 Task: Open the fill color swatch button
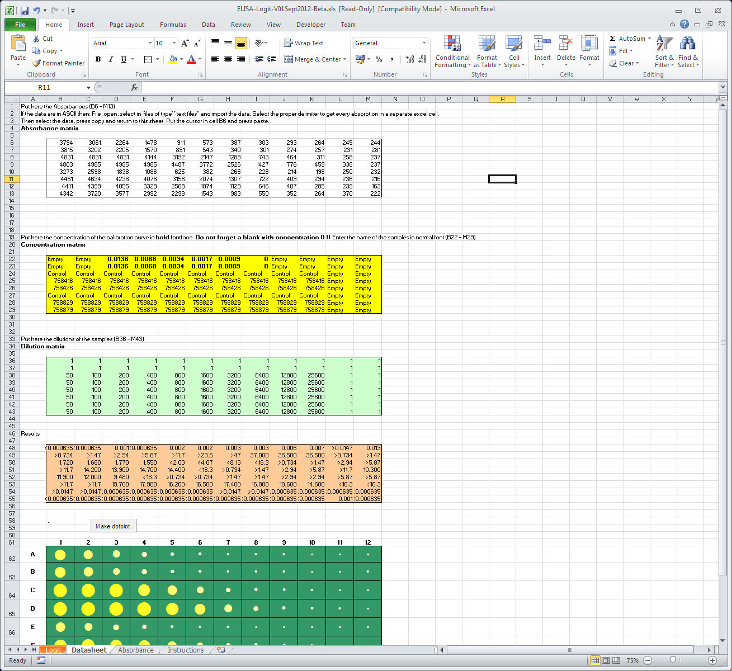(173, 59)
